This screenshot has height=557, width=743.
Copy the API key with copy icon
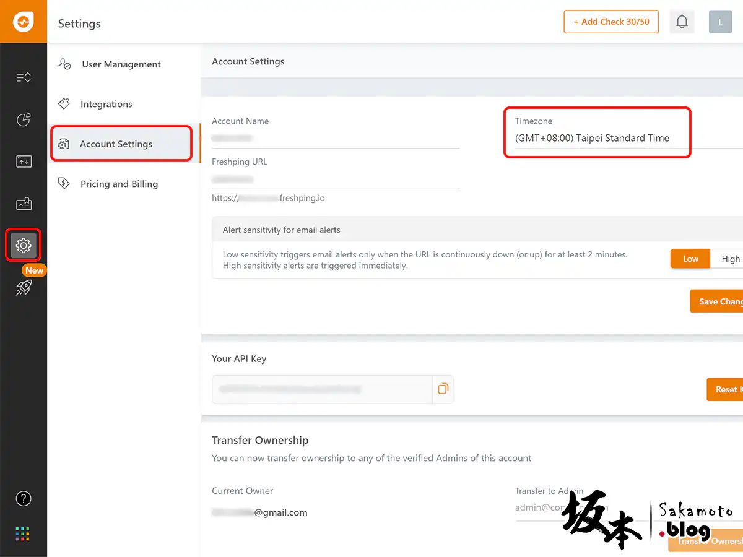click(x=443, y=389)
